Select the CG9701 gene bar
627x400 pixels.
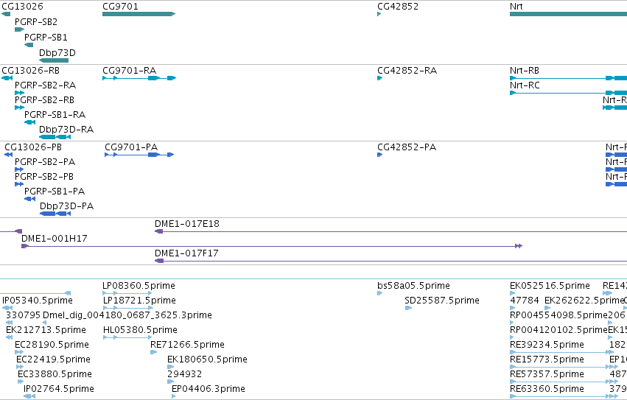tap(139, 14)
